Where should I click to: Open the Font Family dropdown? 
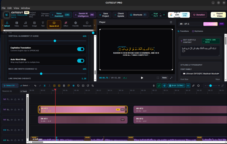[x=200, y=74]
